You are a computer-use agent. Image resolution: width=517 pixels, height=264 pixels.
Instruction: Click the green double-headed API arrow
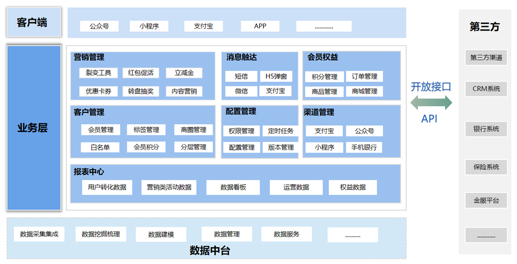(431, 103)
